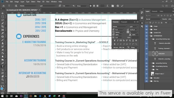The image size is (174, 98).
Task: Hide the Contact Info group layer
Action: tap(146, 33)
